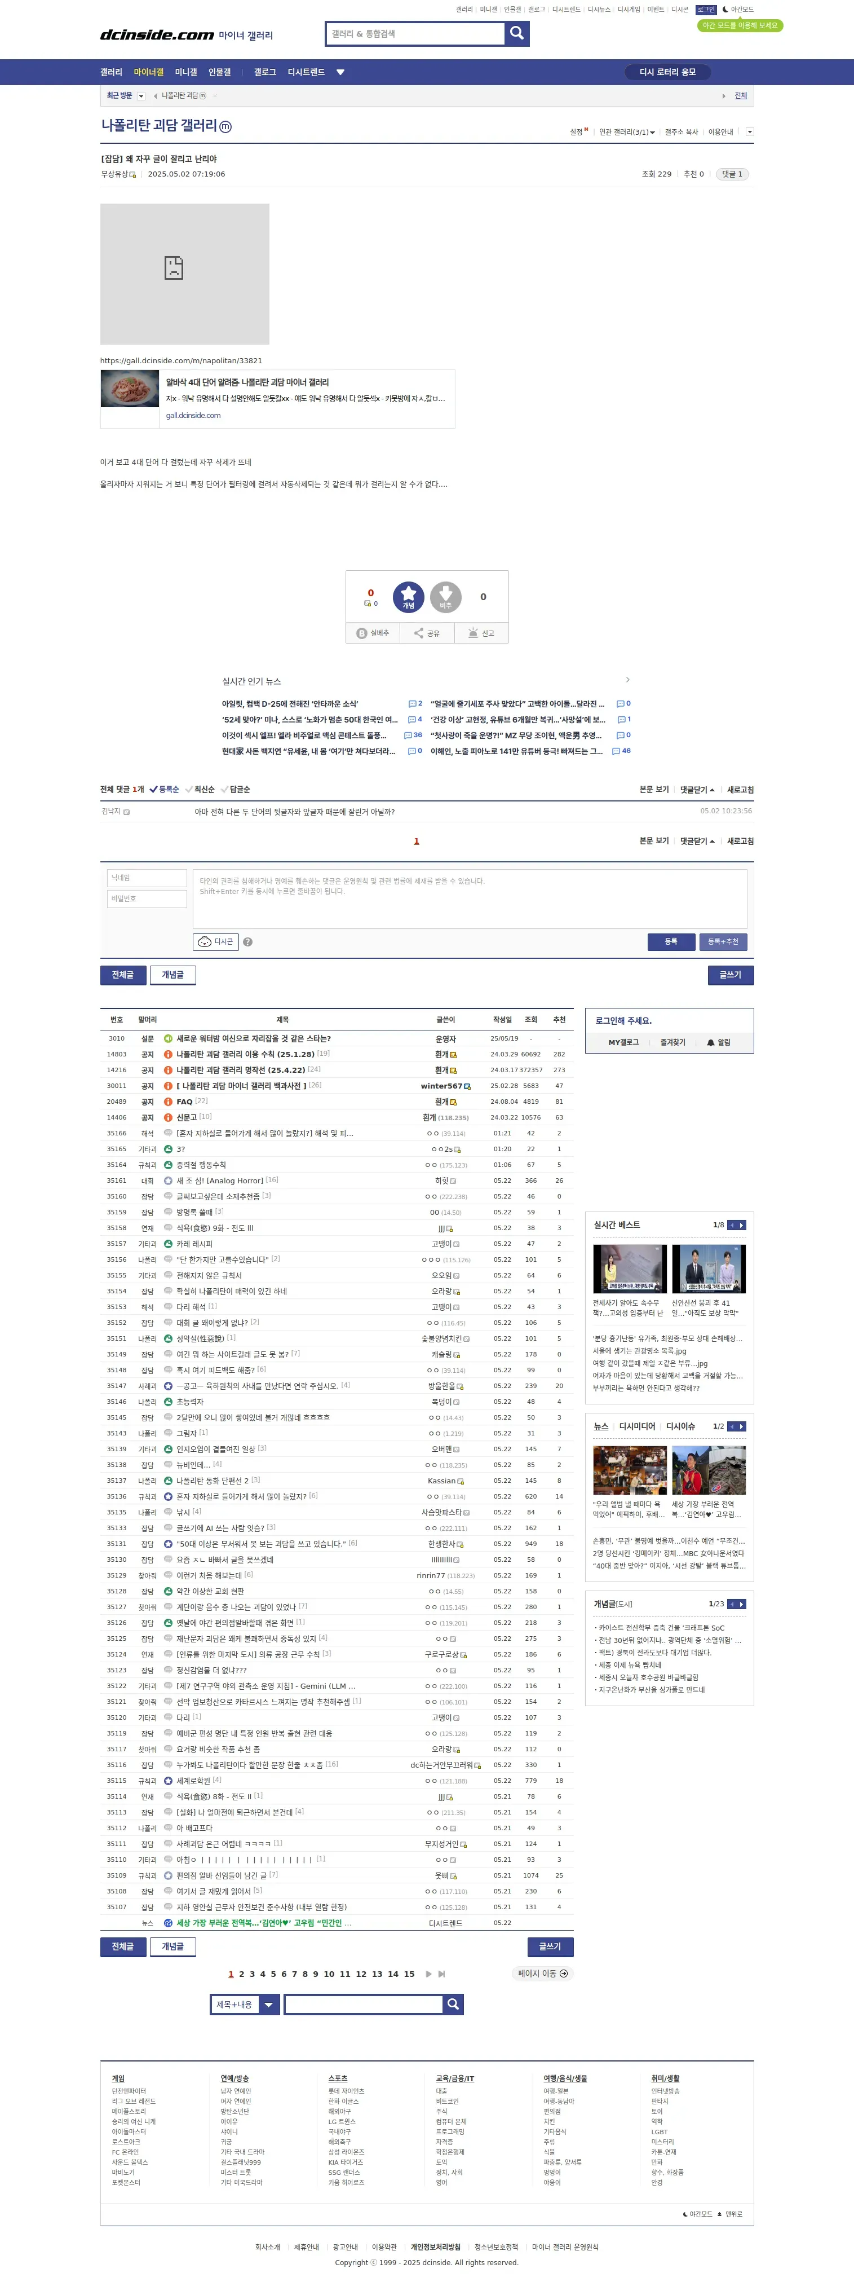Open 인물갤 tab in navigation bar
The height and width of the screenshot is (2295, 854).
click(x=219, y=72)
